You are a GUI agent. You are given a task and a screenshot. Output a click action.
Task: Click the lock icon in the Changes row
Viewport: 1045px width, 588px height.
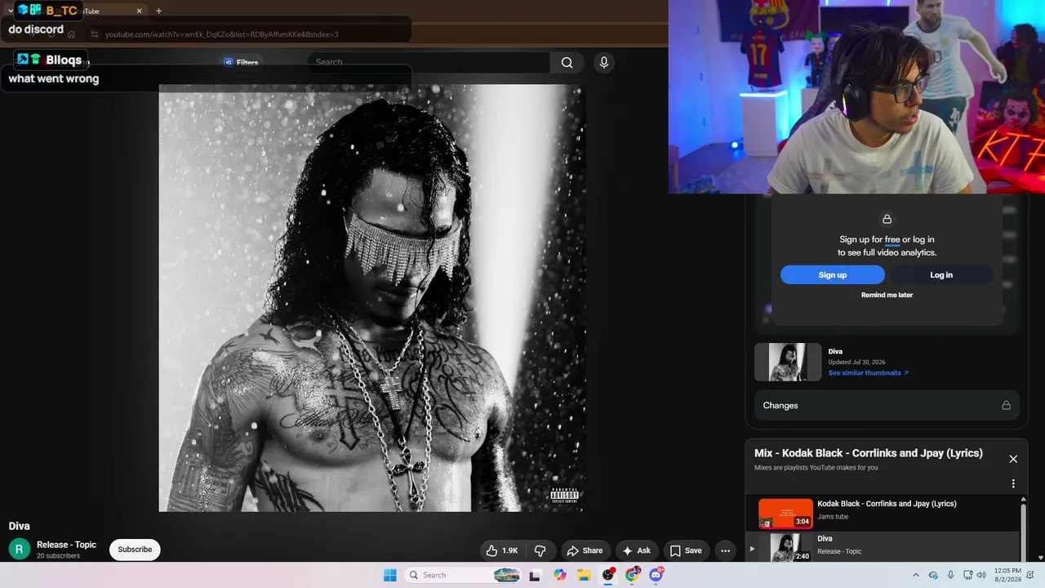[x=1006, y=405]
